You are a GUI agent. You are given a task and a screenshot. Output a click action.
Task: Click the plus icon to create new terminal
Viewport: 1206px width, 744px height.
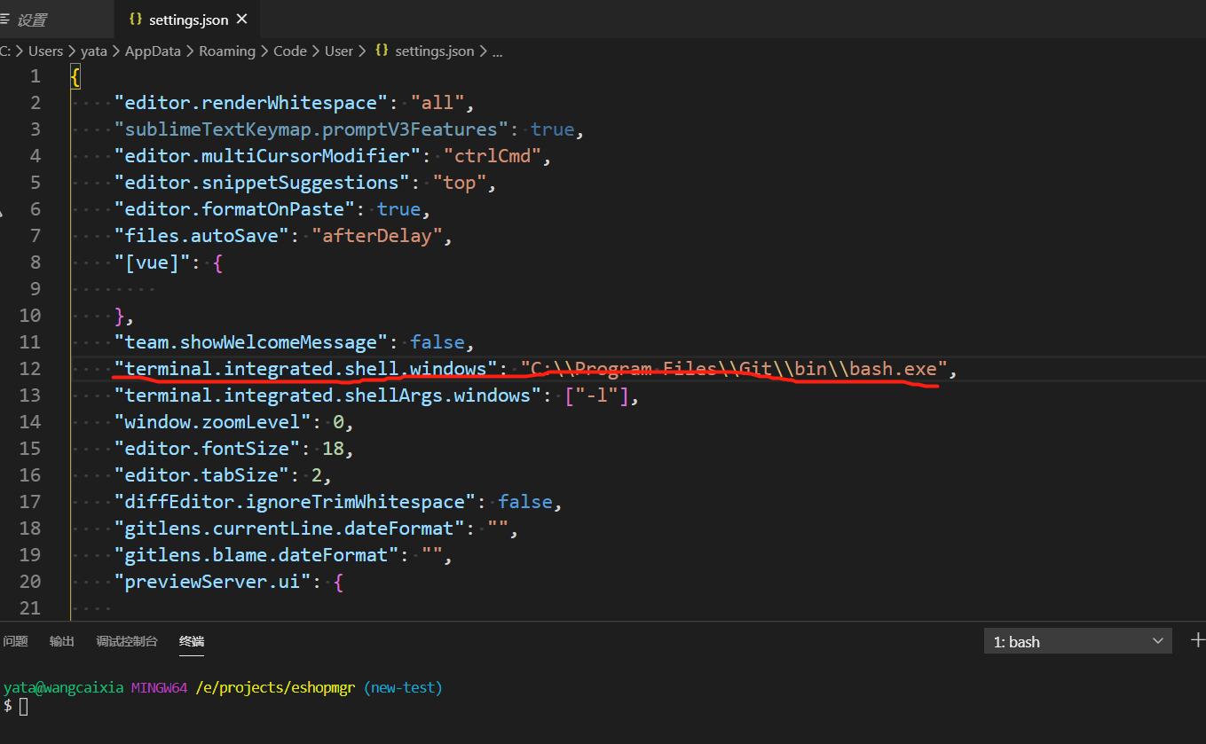point(1196,640)
